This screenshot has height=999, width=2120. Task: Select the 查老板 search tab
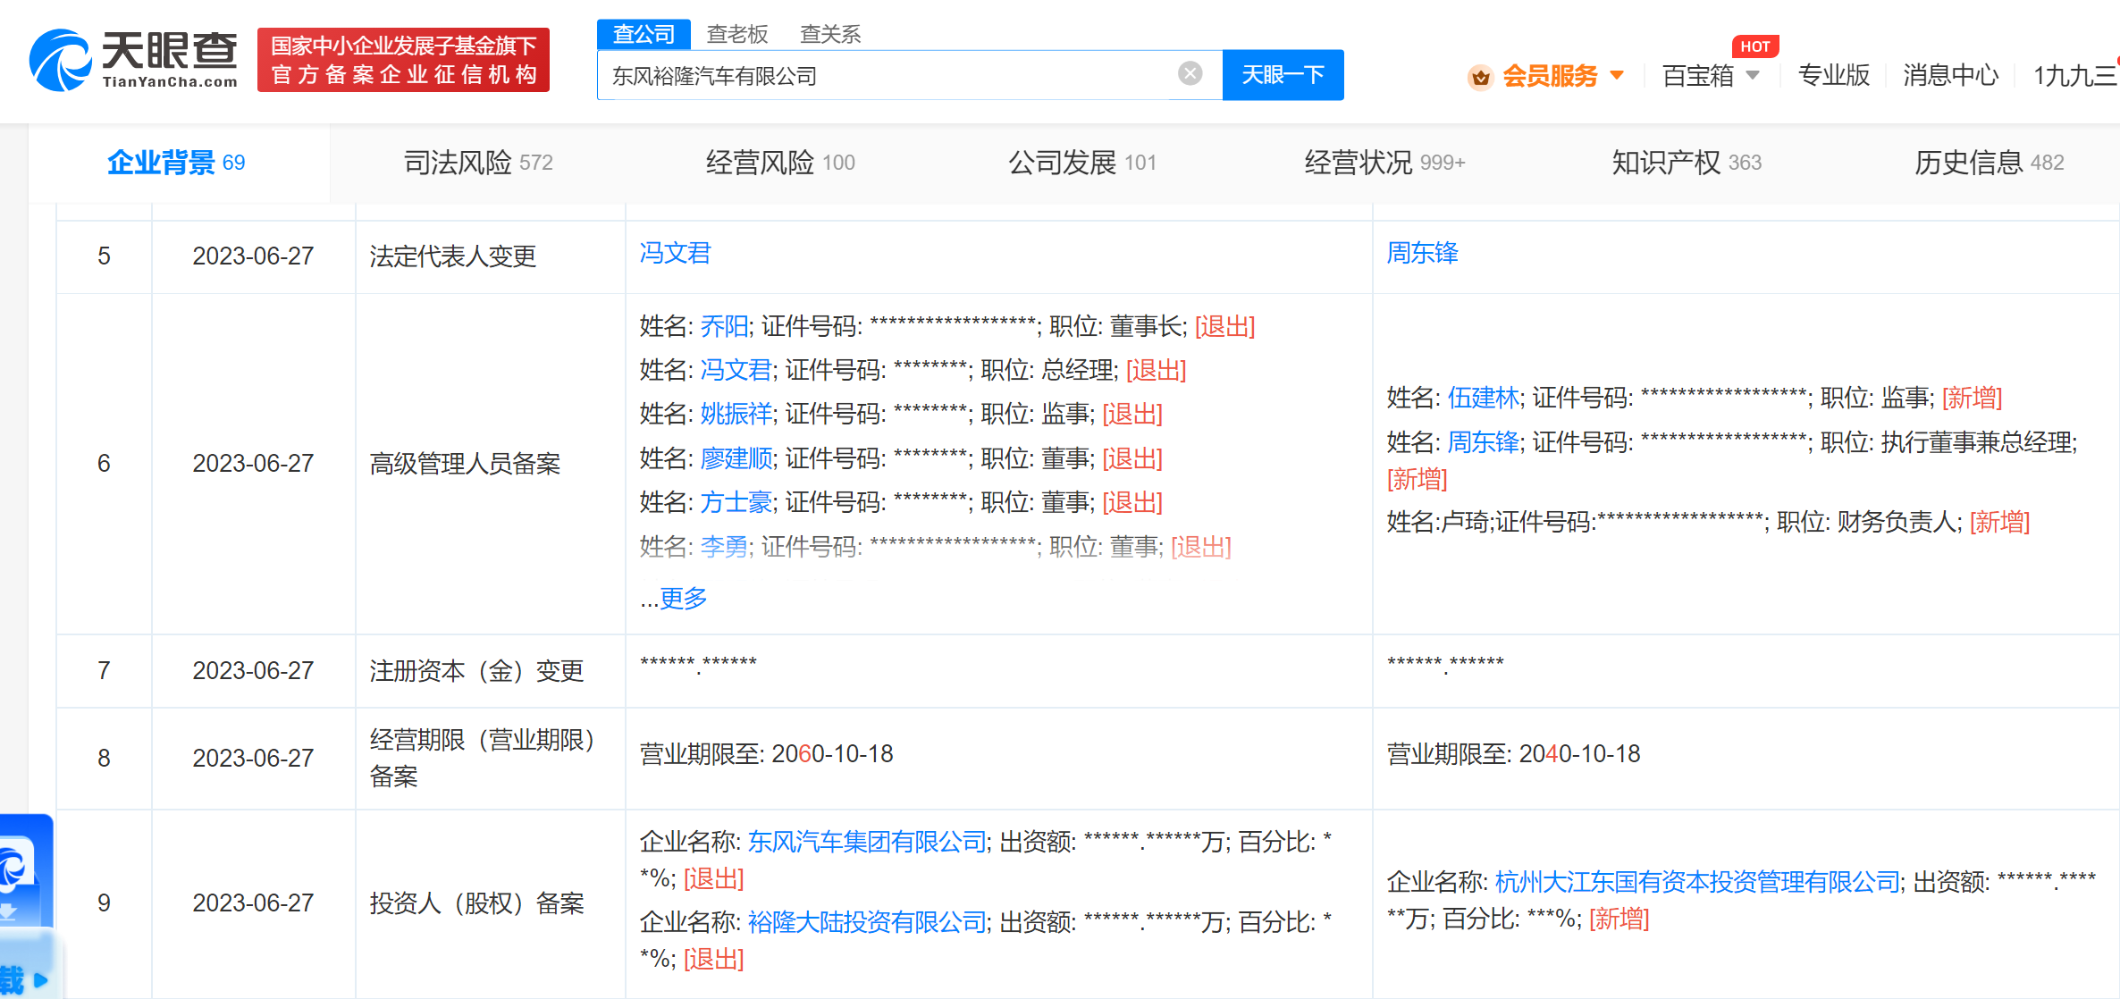(737, 34)
